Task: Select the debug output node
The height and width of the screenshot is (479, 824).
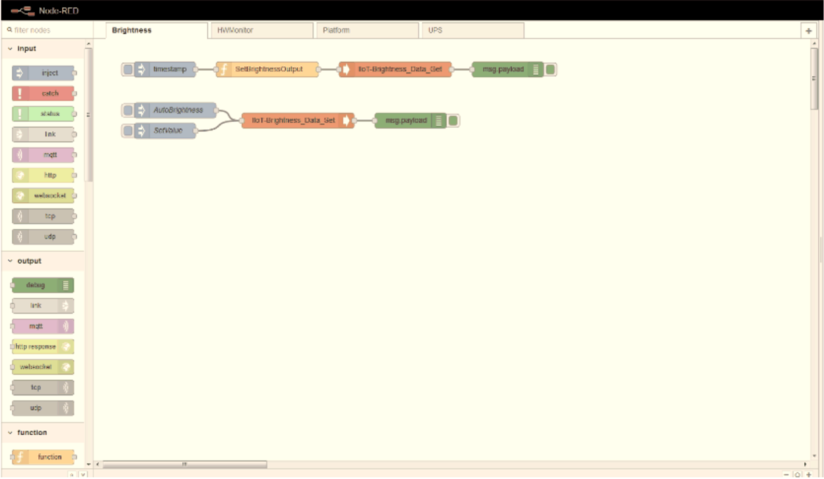Action: pyautogui.click(x=43, y=285)
